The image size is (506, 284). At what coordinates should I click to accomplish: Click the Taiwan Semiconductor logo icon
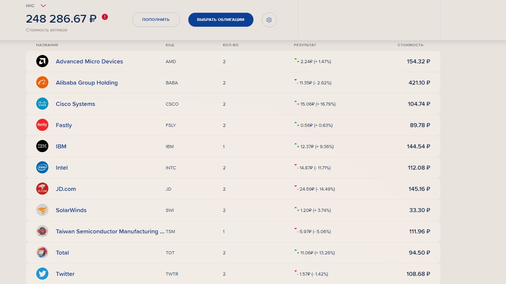click(42, 231)
